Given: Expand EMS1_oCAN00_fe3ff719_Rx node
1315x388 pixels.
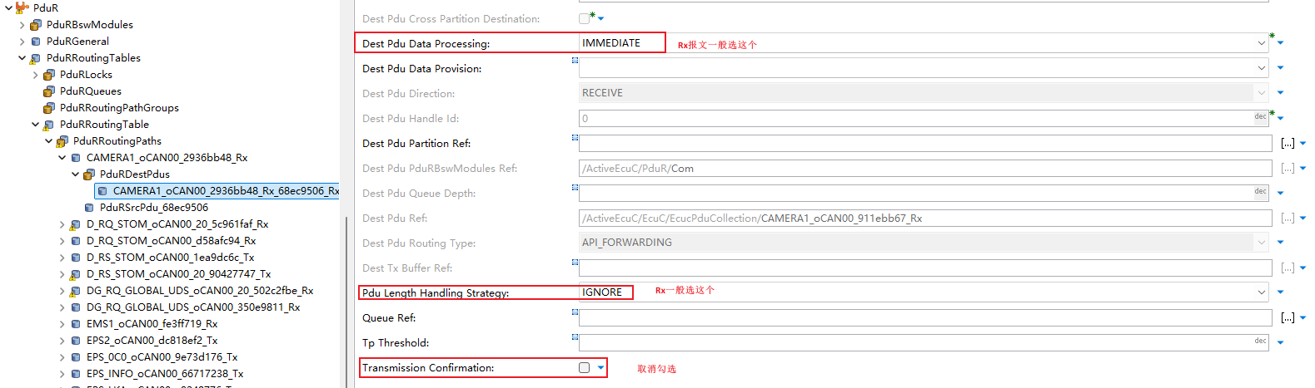Looking at the screenshot, I should [62, 324].
